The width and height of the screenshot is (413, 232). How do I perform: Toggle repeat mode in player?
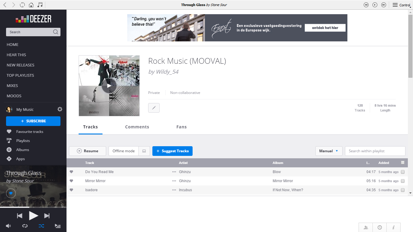(25, 226)
